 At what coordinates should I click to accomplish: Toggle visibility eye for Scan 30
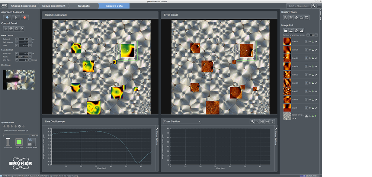(x=309, y=42)
